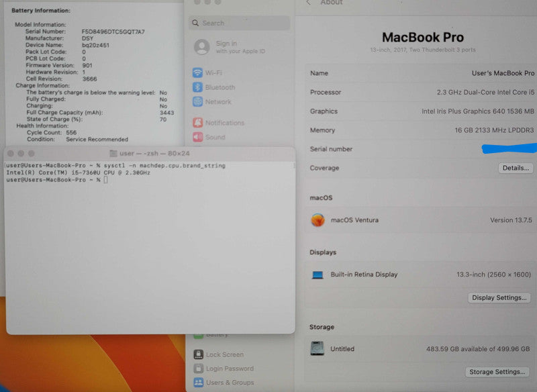
Task: Click the Bluetooth icon in settings sidebar
Action: coord(197,87)
